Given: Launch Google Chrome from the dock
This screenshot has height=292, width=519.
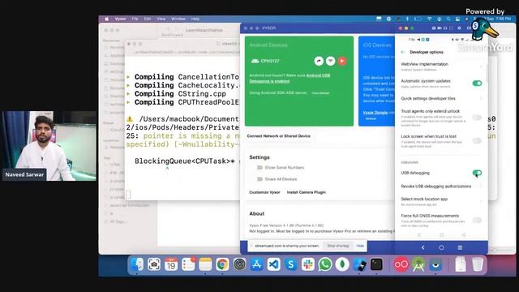Looking at the screenshot, I should coord(222,264).
